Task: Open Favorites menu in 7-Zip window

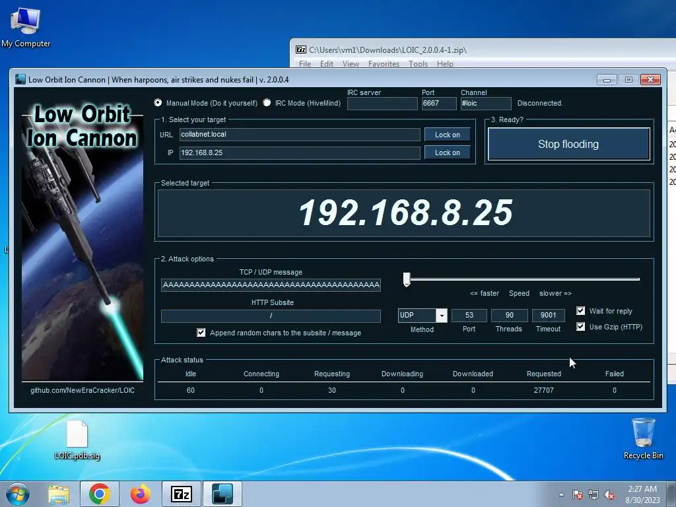Action: coord(384,64)
